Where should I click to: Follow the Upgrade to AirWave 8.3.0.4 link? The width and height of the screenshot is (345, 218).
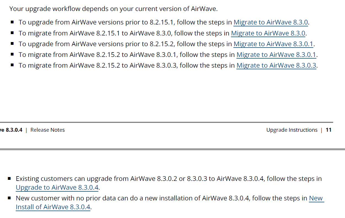57,187
